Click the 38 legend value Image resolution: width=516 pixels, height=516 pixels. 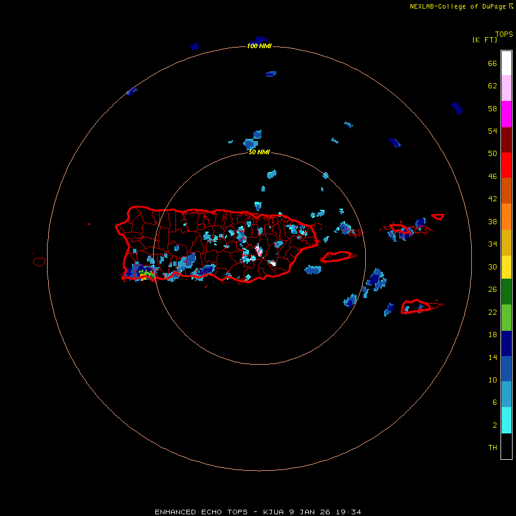point(492,222)
